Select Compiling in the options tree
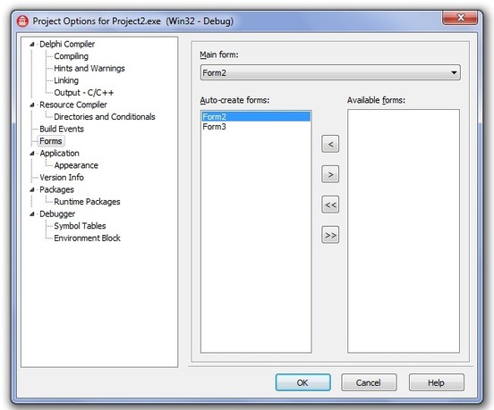Viewport: 494px width, 410px height. pyautogui.click(x=72, y=56)
